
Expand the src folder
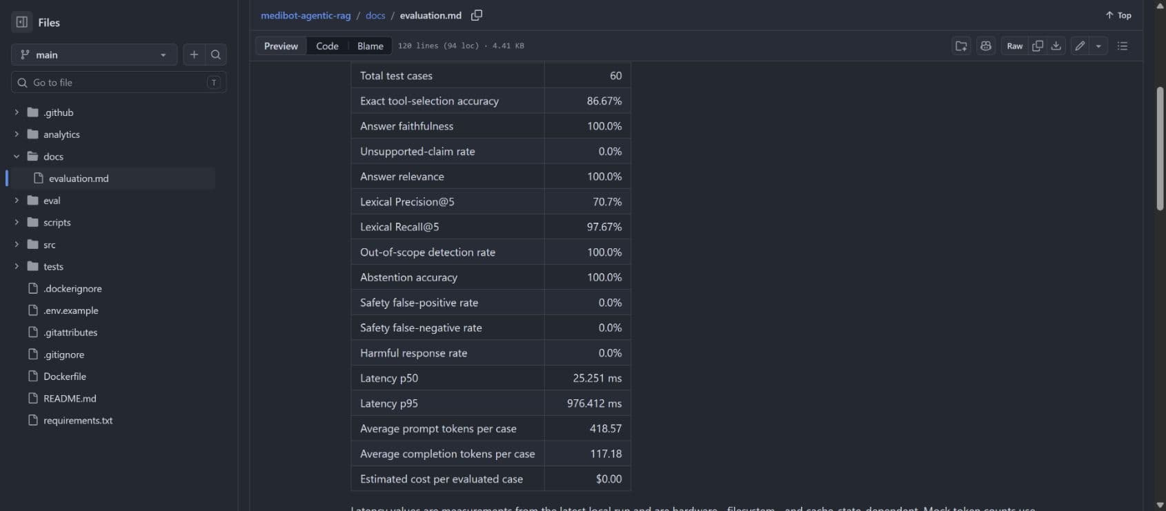tap(17, 245)
